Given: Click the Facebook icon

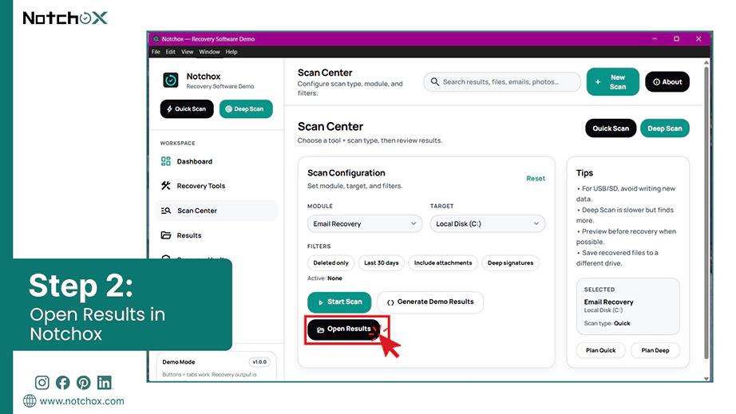Looking at the screenshot, I should point(62,383).
